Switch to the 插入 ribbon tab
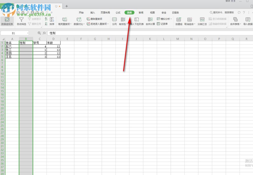This screenshot has width=253, height=175. click(93, 13)
